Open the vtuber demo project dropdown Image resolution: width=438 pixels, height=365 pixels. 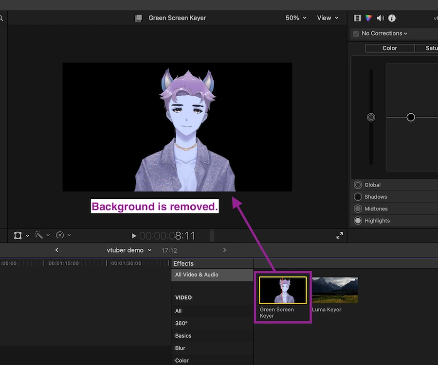coord(129,250)
